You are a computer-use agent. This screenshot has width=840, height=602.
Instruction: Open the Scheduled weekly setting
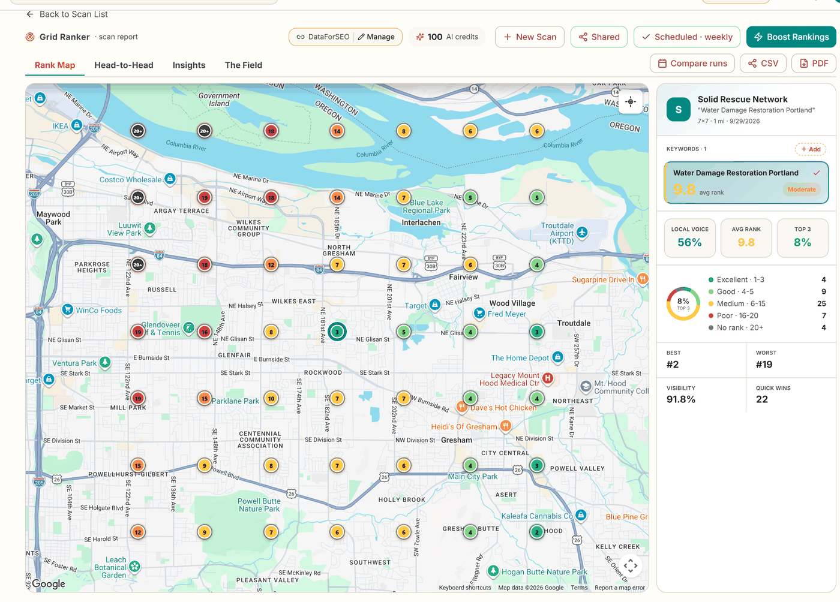[687, 37]
